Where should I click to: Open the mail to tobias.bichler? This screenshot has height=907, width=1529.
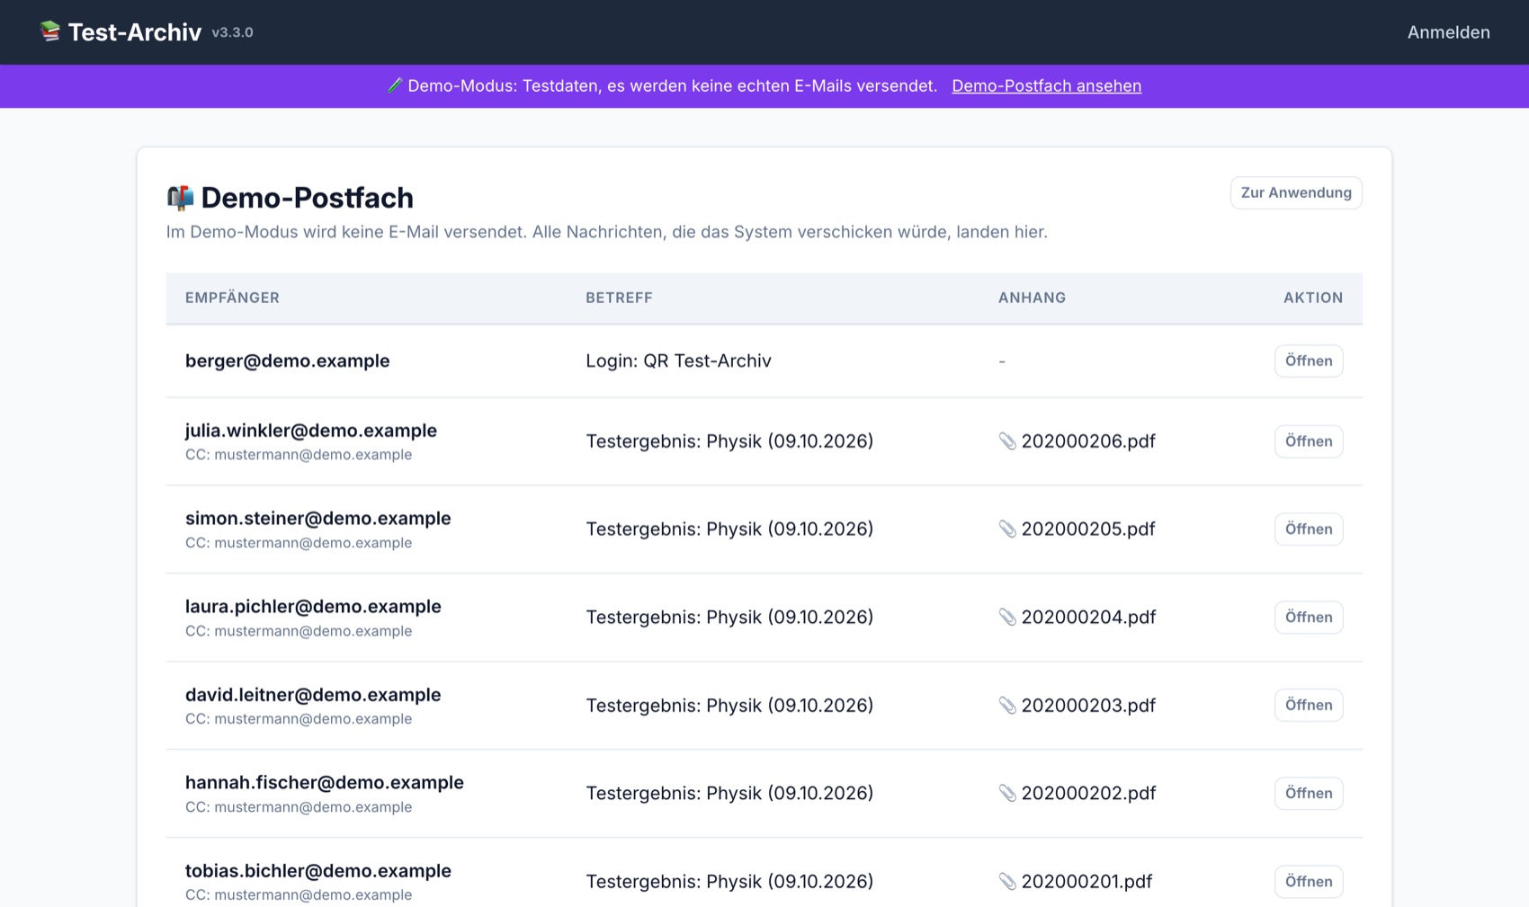[1309, 881]
